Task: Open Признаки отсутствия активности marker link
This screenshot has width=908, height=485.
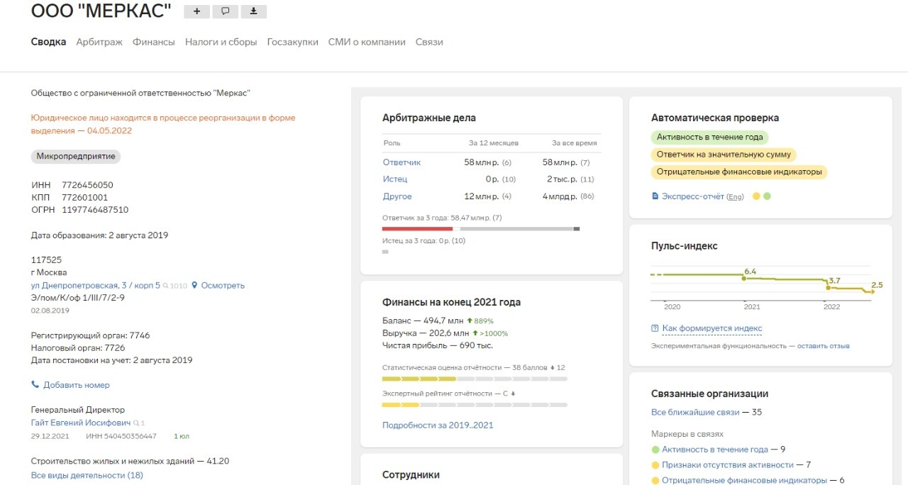Action: click(x=728, y=465)
